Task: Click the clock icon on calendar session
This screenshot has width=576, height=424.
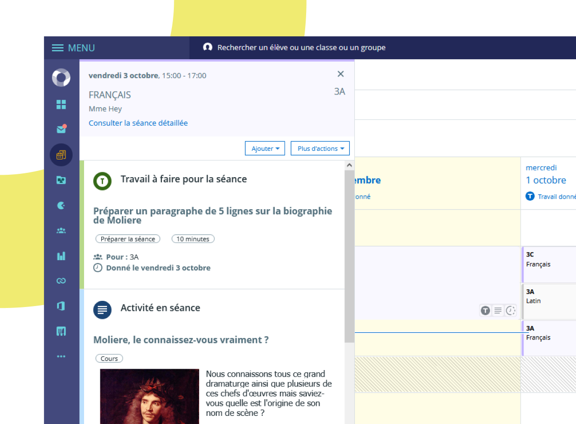Action: [511, 311]
